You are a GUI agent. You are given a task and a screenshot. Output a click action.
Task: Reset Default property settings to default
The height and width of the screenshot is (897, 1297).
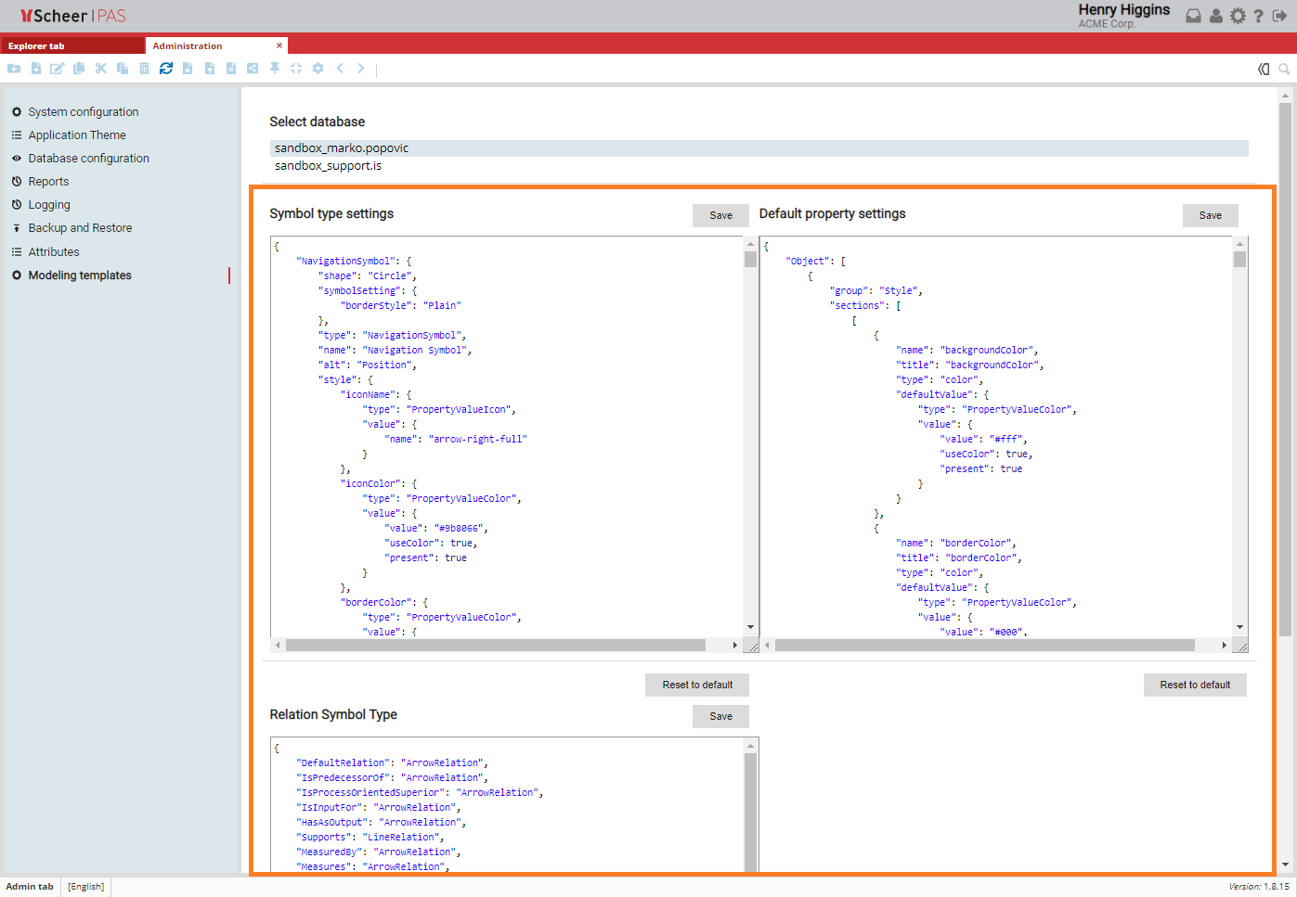click(1194, 685)
